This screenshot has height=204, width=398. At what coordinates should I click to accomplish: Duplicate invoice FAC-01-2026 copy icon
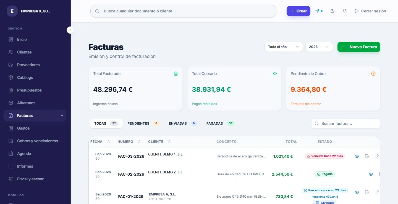point(376,192)
